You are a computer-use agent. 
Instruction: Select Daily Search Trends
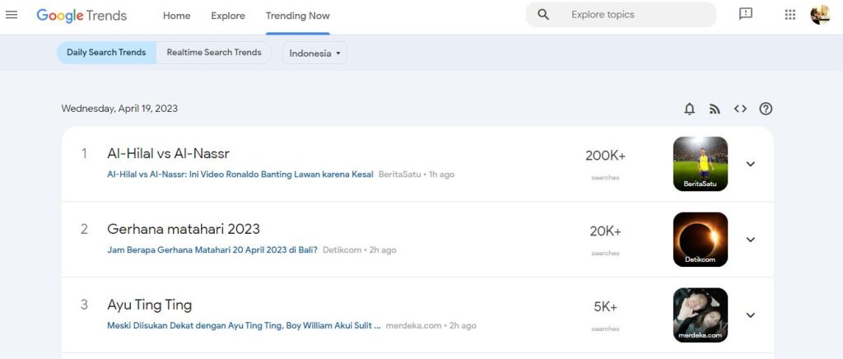[x=106, y=53]
